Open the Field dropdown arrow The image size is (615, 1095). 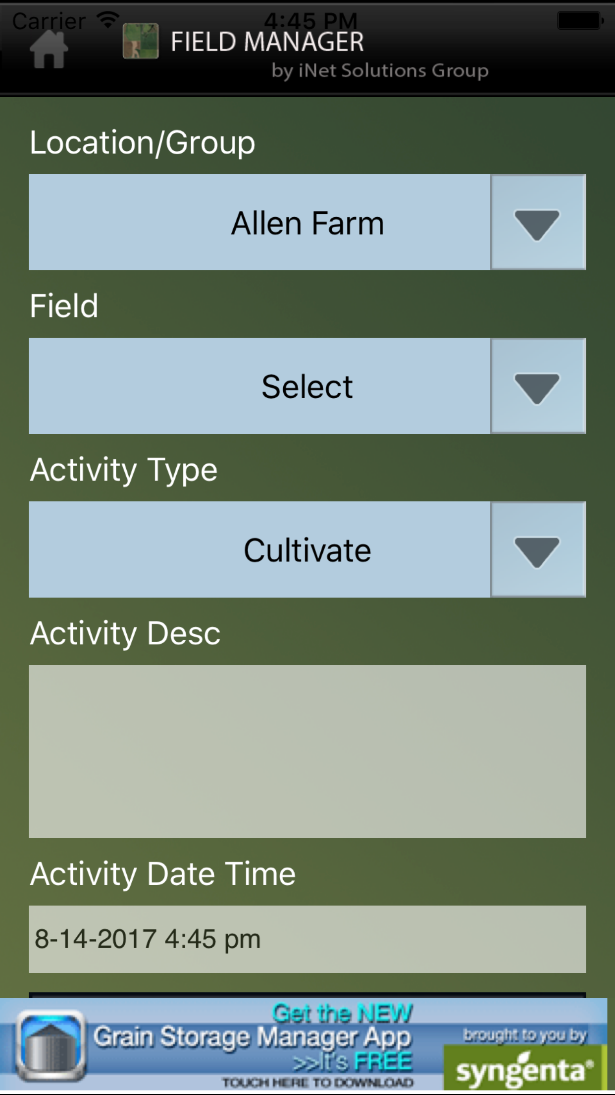pos(538,386)
